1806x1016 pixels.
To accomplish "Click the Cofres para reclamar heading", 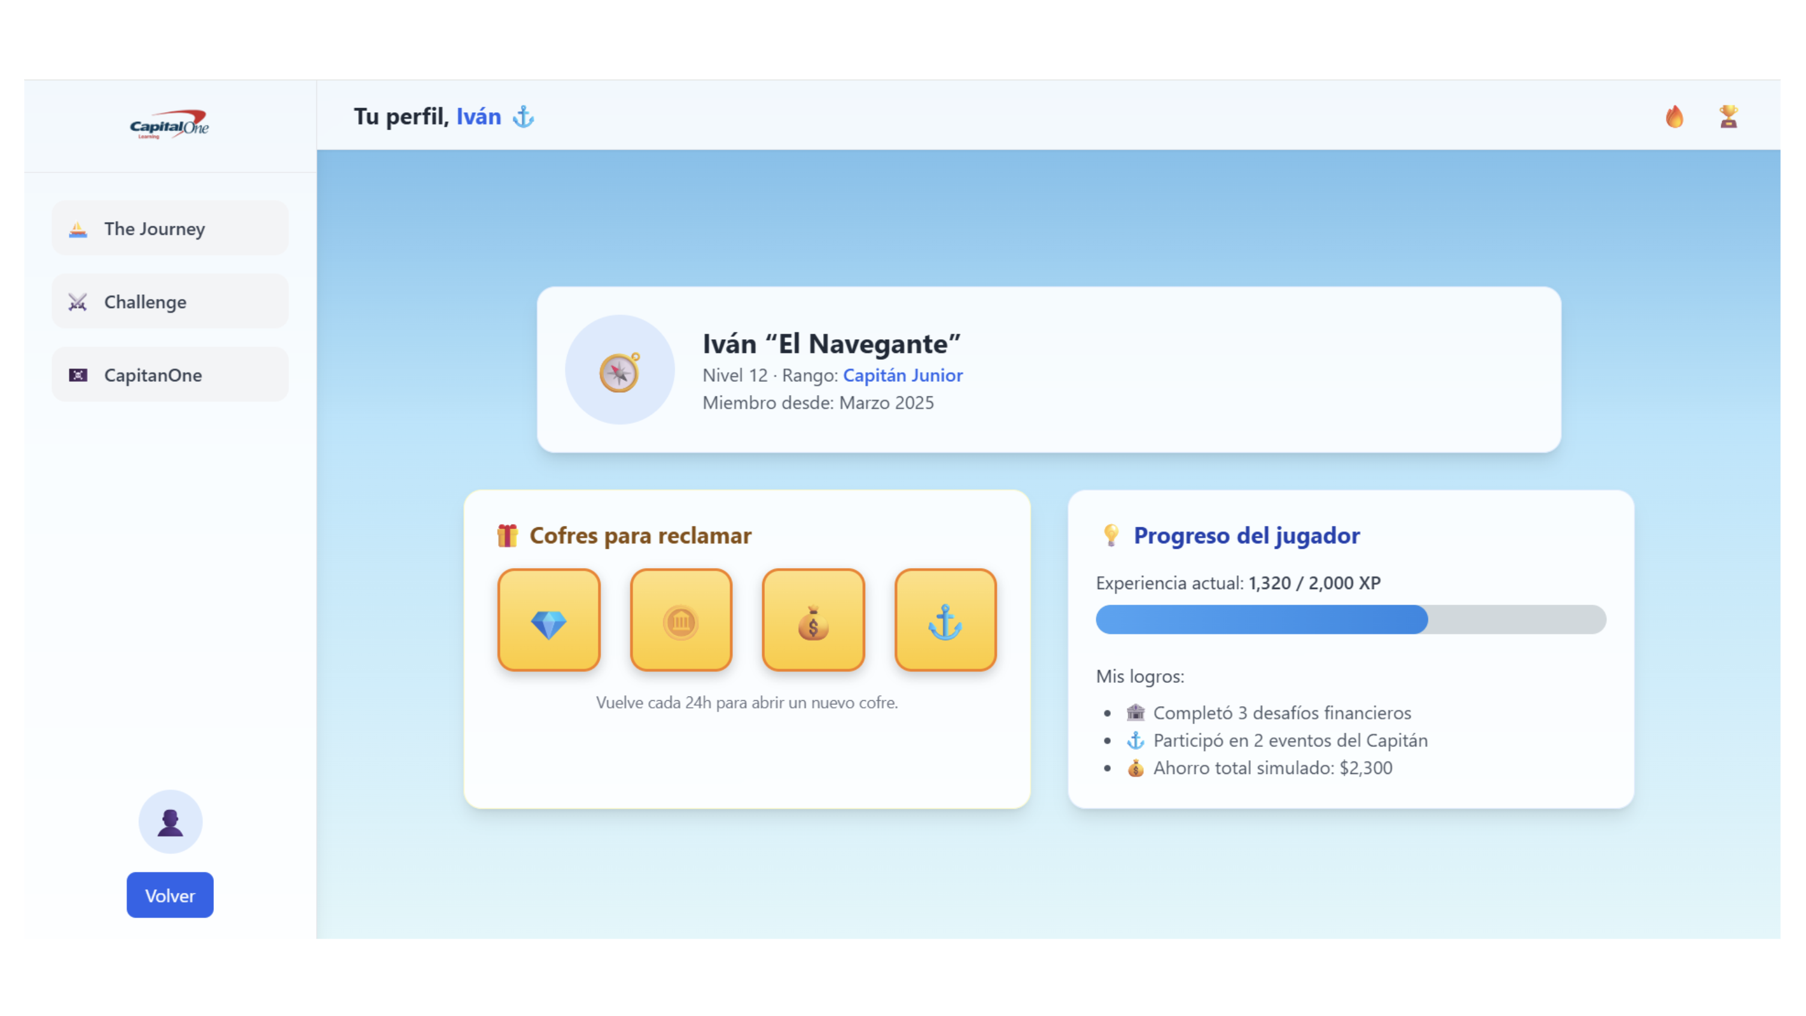I will click(639, 536).
